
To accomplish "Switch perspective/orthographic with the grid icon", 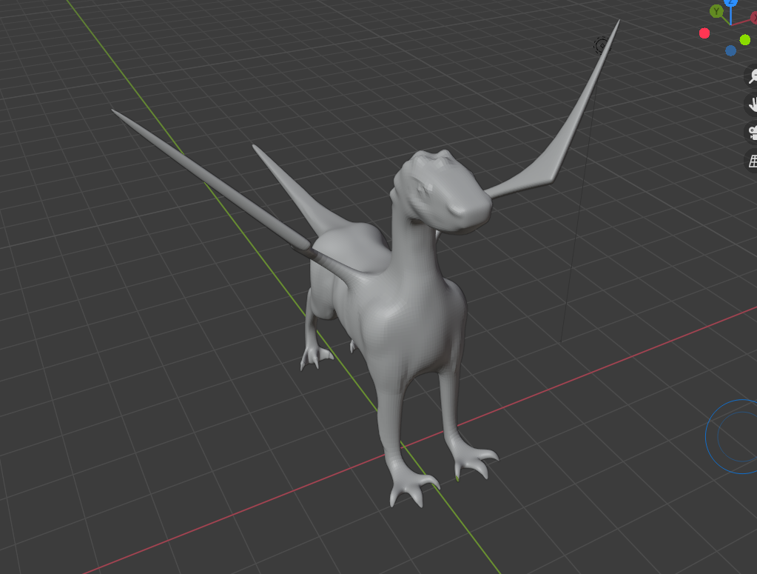I will [752, 161].
